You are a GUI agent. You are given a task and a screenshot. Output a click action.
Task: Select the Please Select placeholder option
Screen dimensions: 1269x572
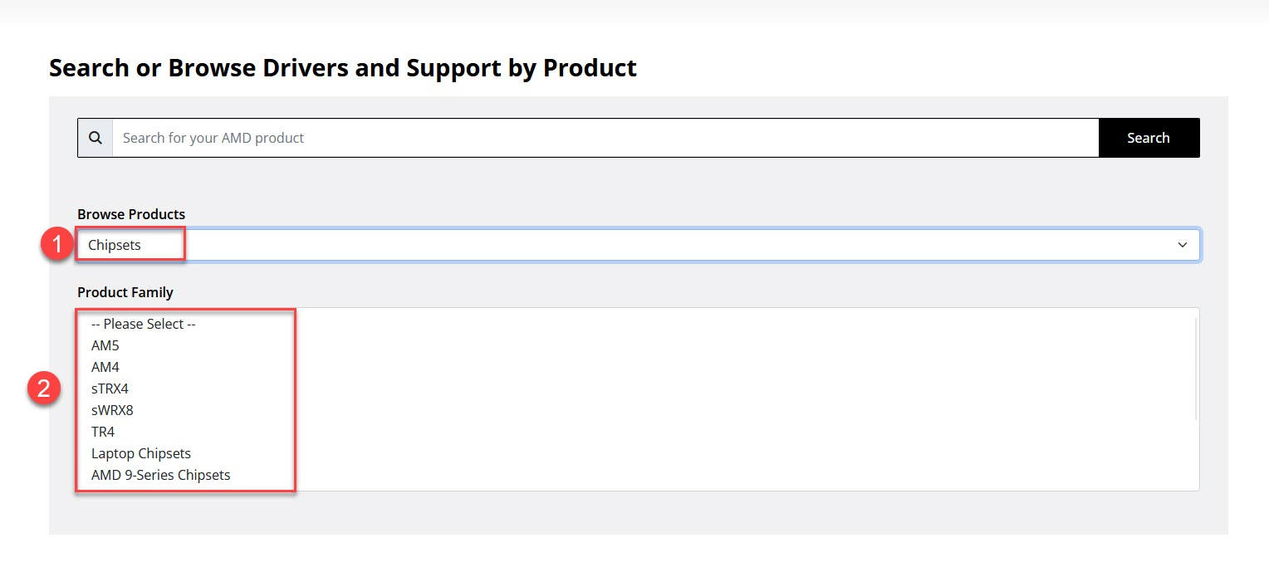pyautogui.click(x=143, y=324)
